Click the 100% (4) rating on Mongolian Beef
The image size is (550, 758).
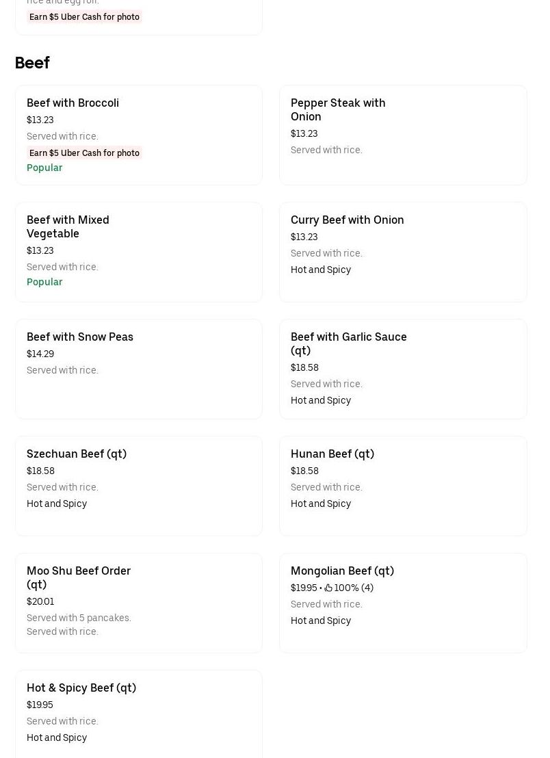point(354,588)
